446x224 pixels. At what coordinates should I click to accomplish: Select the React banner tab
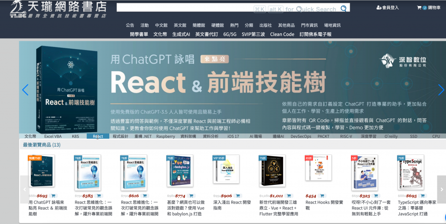[98, 136]
